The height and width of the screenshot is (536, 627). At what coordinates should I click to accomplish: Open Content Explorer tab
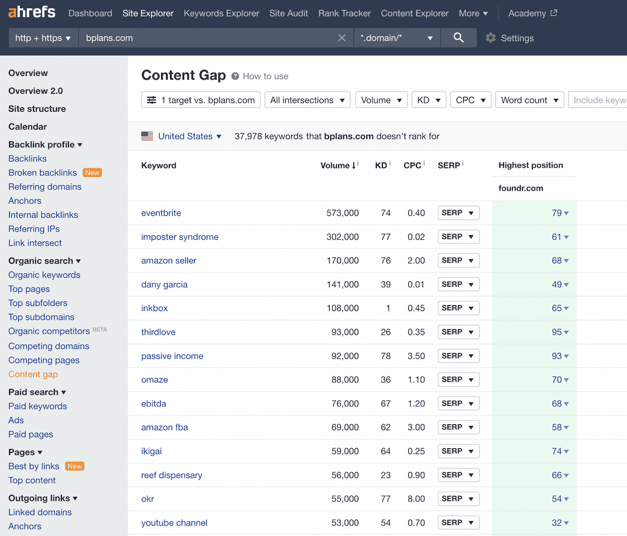[x=415, y=13]
